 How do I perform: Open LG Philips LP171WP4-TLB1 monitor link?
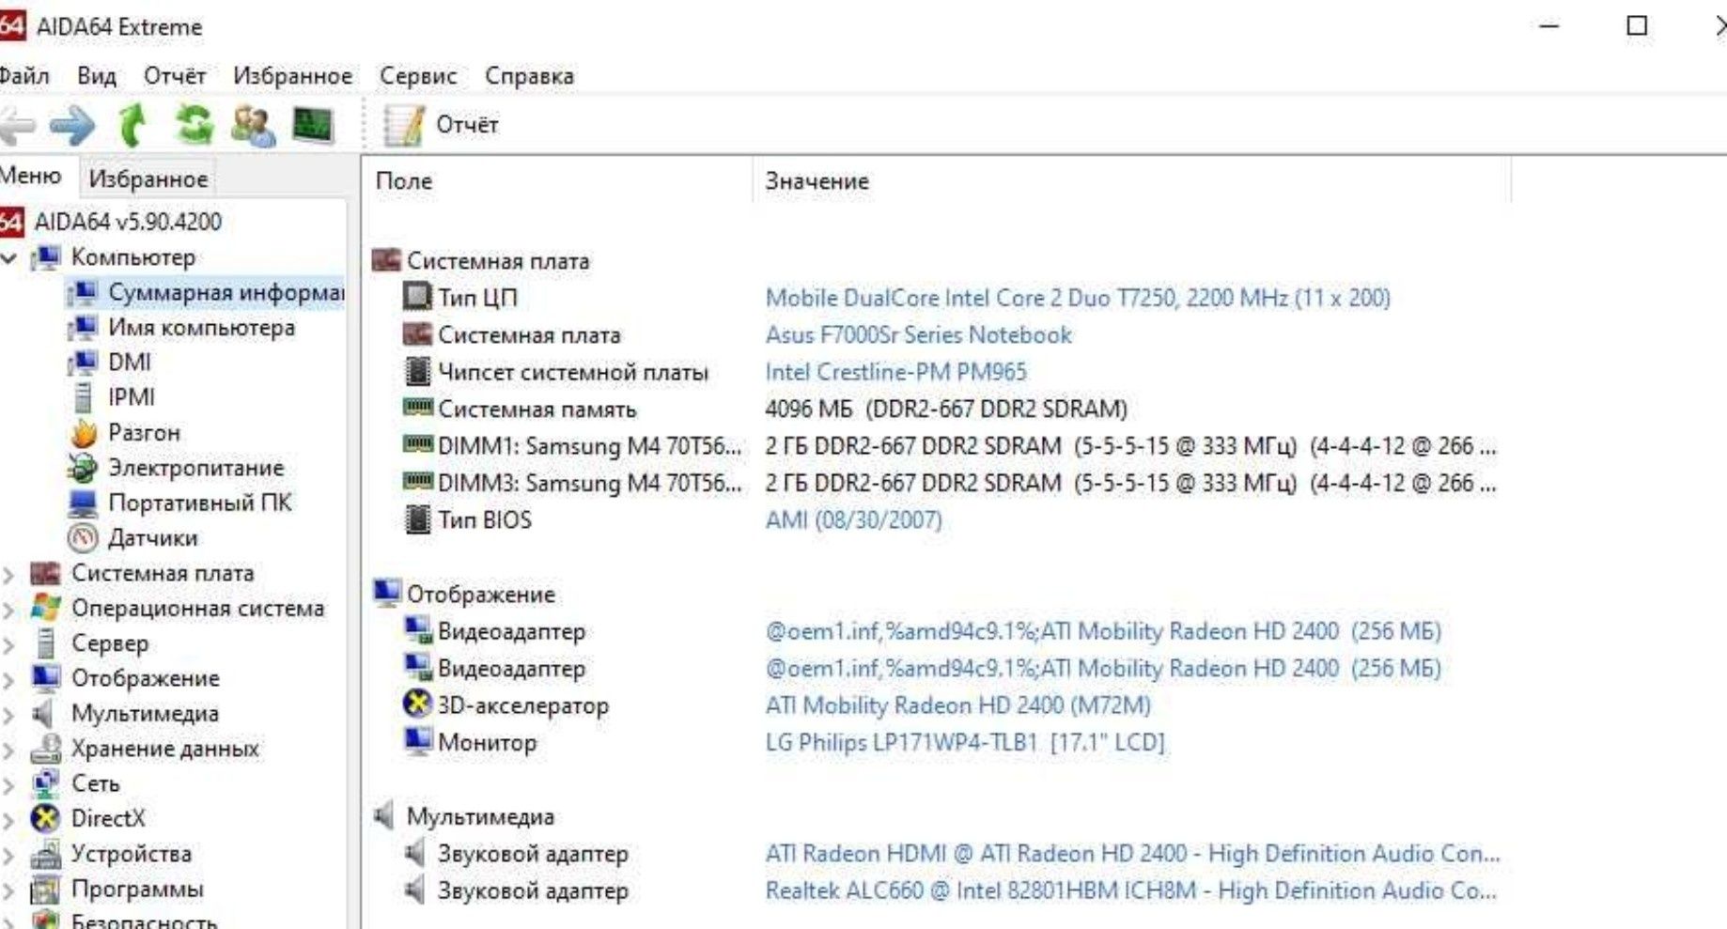[x=965, y=743]
